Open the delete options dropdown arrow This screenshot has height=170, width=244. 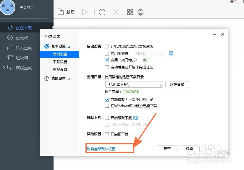point(122,14)
